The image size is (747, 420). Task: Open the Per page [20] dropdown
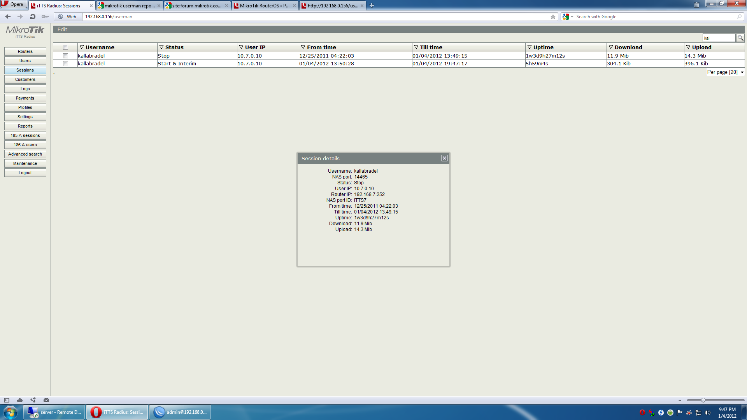click(x=725, y=72)
